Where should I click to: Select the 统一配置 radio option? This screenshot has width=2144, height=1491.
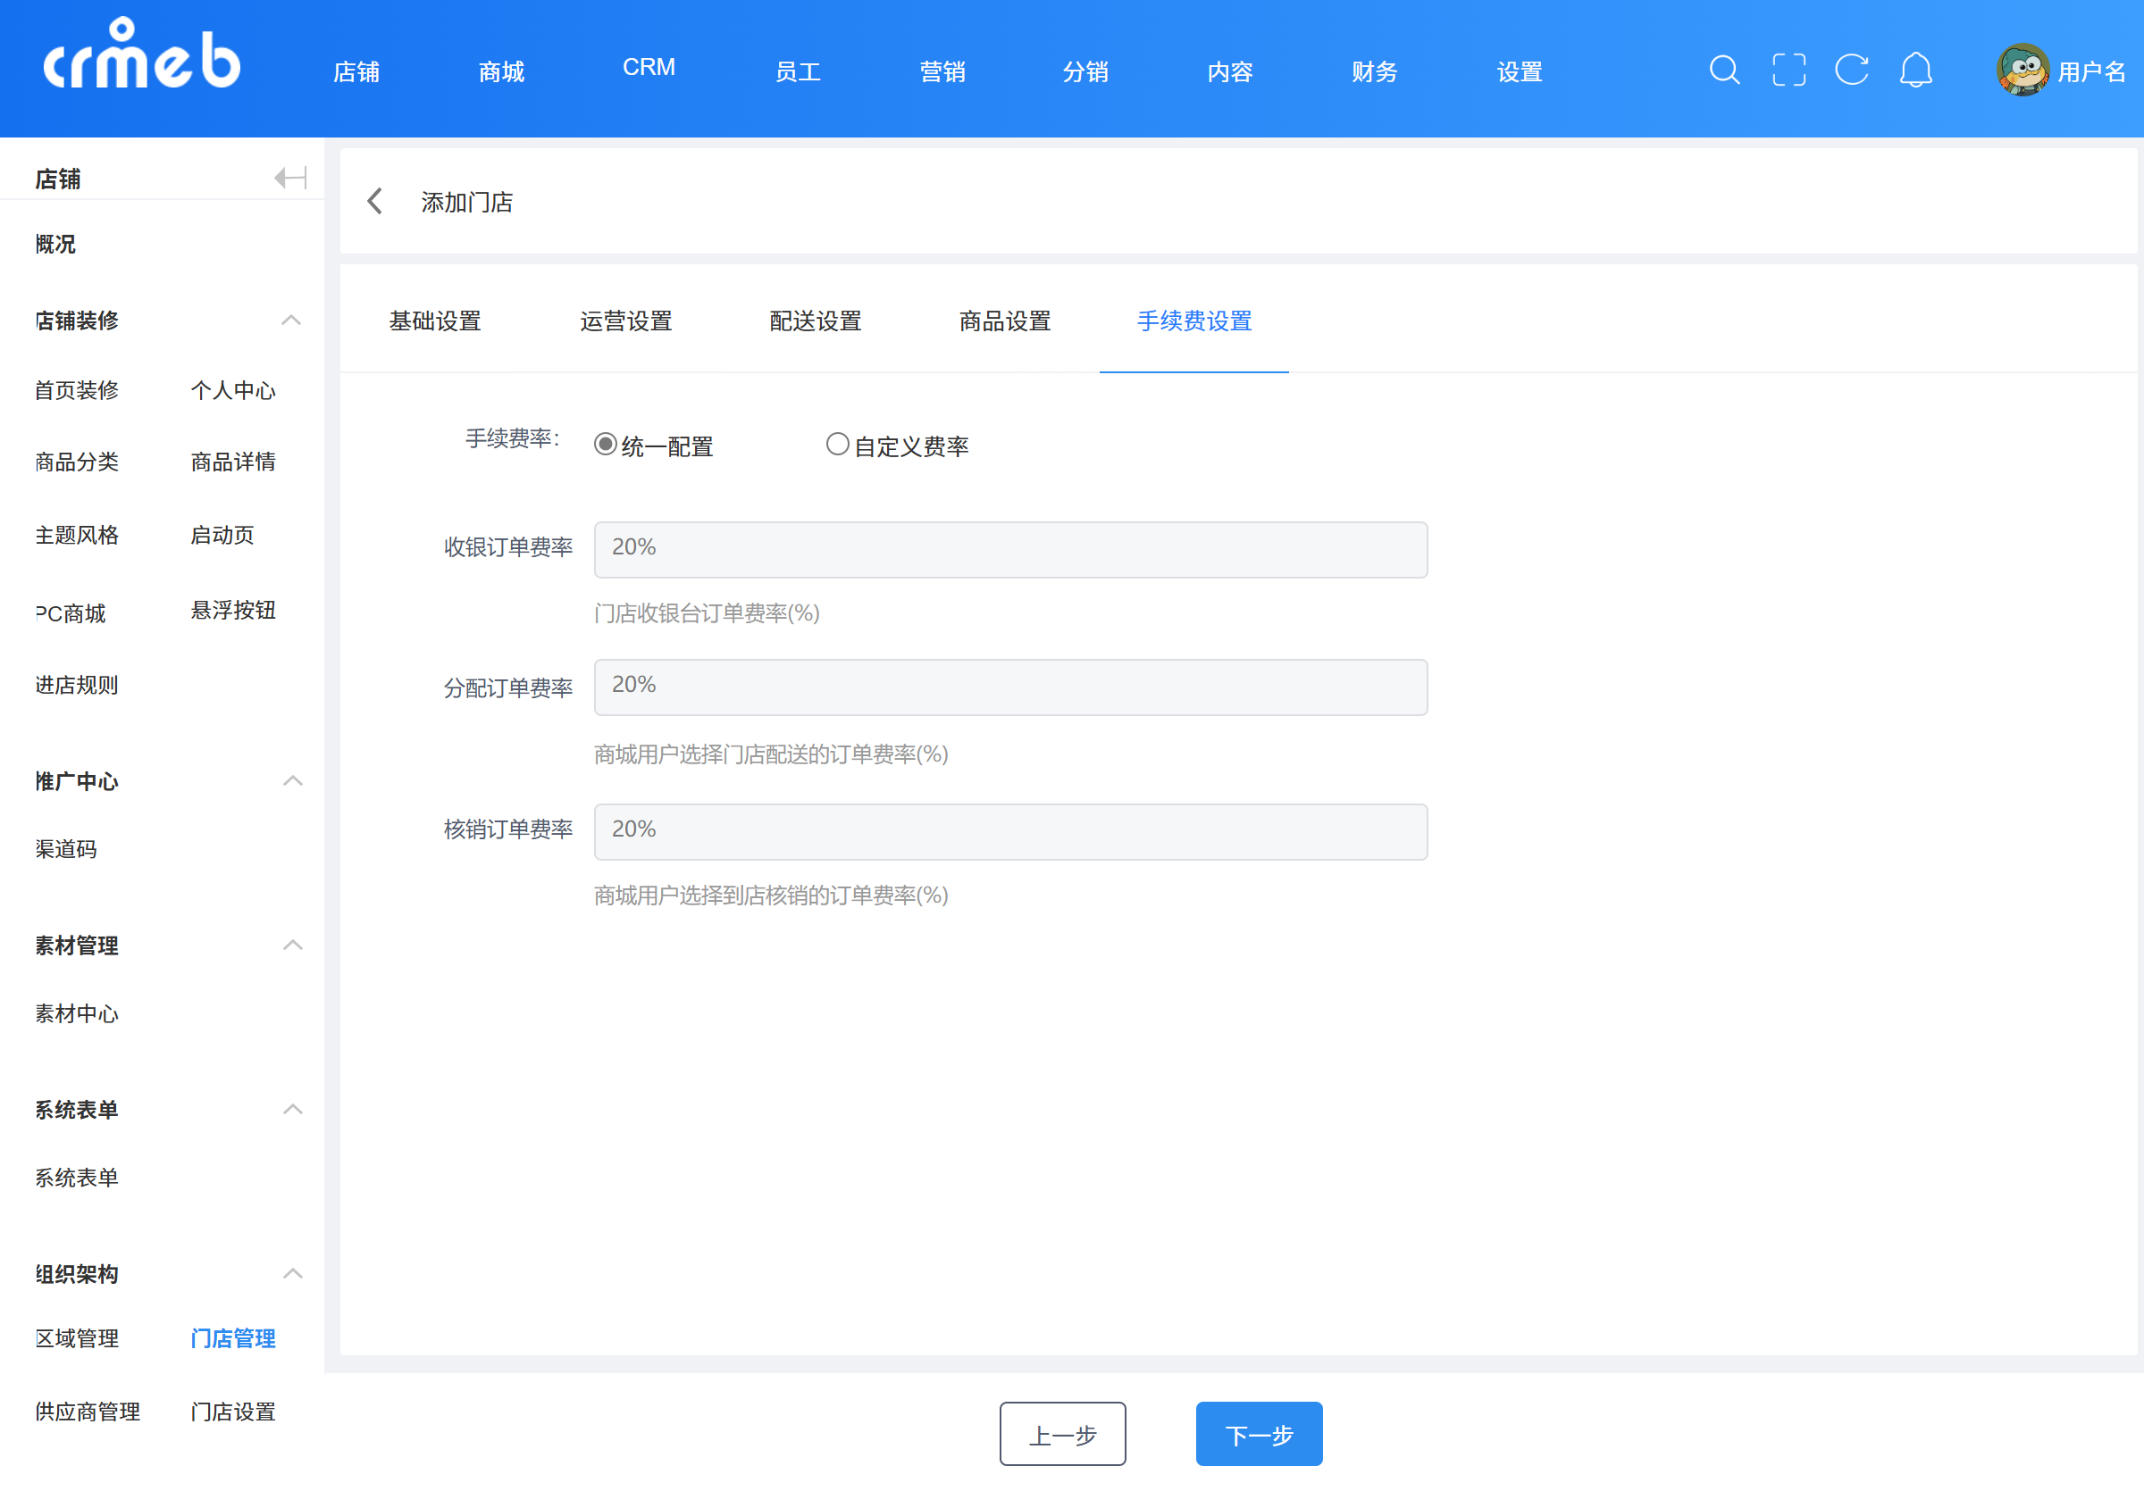[605, 445]
